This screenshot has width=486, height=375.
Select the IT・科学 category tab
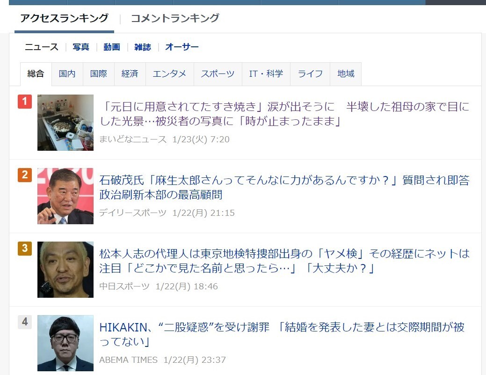point(266,74)
